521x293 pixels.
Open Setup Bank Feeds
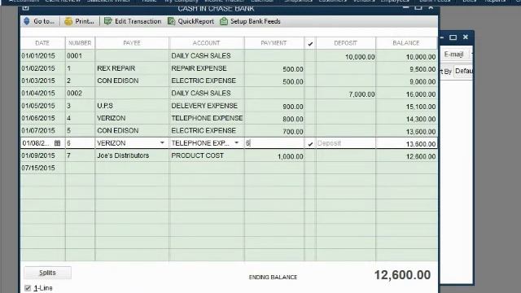250,21
